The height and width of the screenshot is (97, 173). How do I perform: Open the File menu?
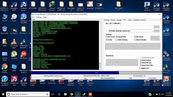(33, 17)
